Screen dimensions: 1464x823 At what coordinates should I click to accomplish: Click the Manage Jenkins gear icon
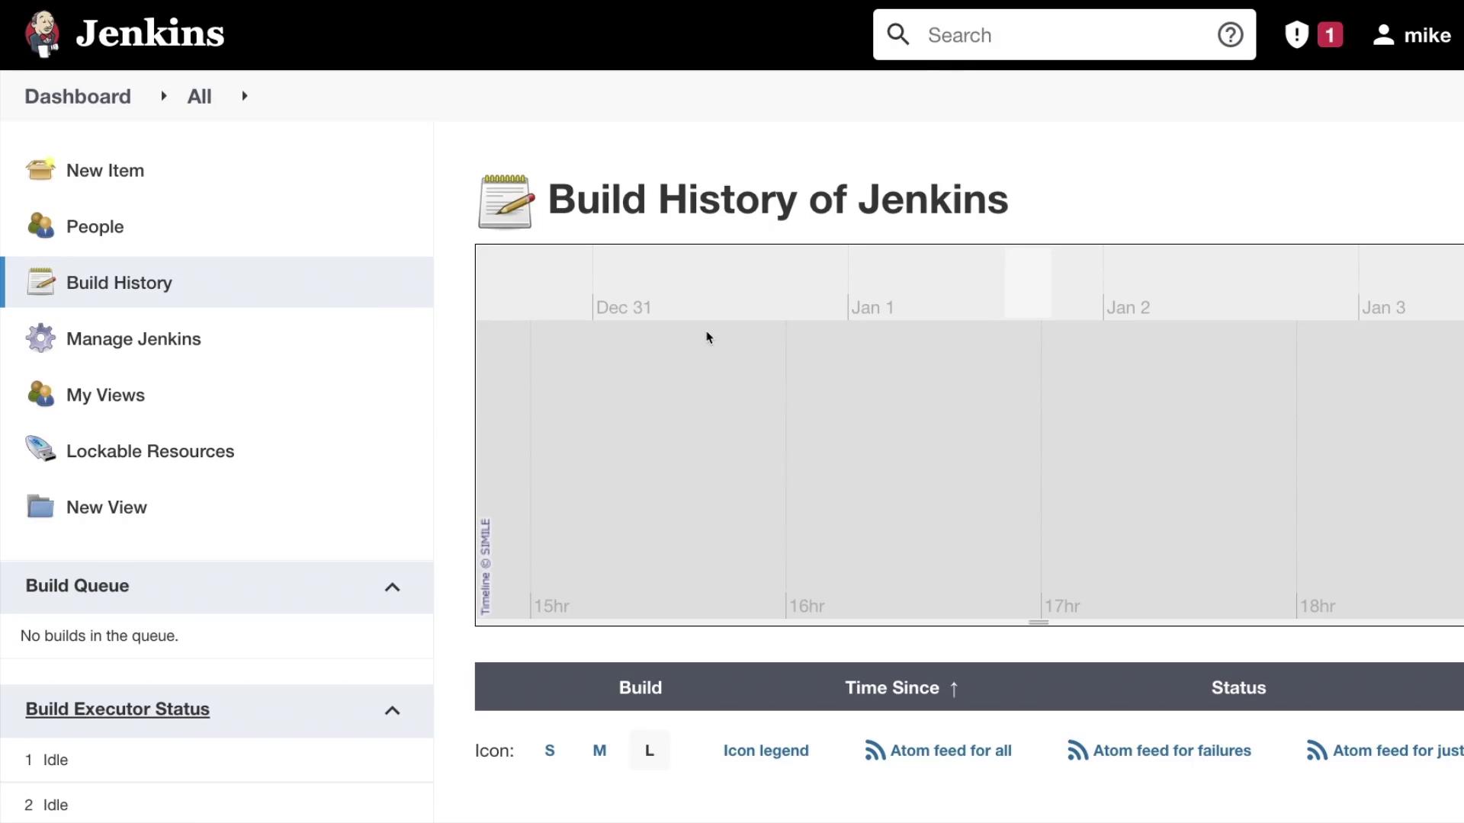[x=40, y=338]
